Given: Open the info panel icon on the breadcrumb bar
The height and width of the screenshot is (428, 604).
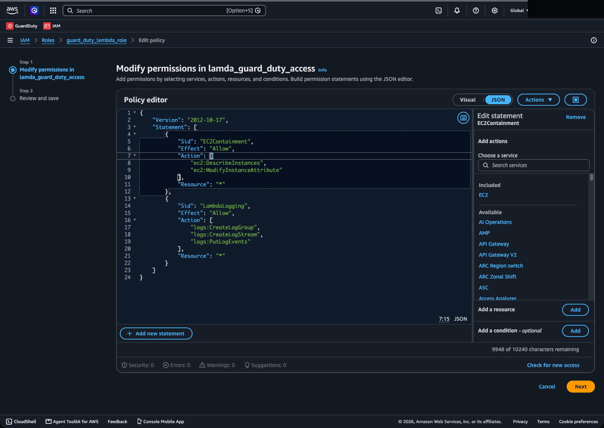Looking at the screenshot, I should (594, 40).
